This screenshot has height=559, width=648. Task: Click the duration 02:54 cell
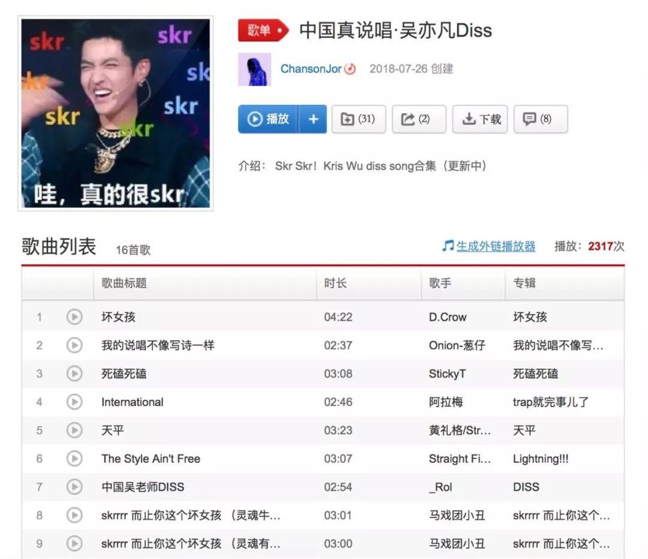click(x=338, y=487)
